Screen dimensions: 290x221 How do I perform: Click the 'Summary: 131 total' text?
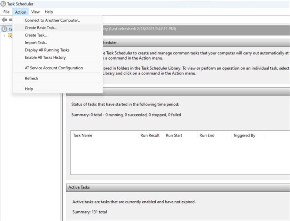[90, 212]
